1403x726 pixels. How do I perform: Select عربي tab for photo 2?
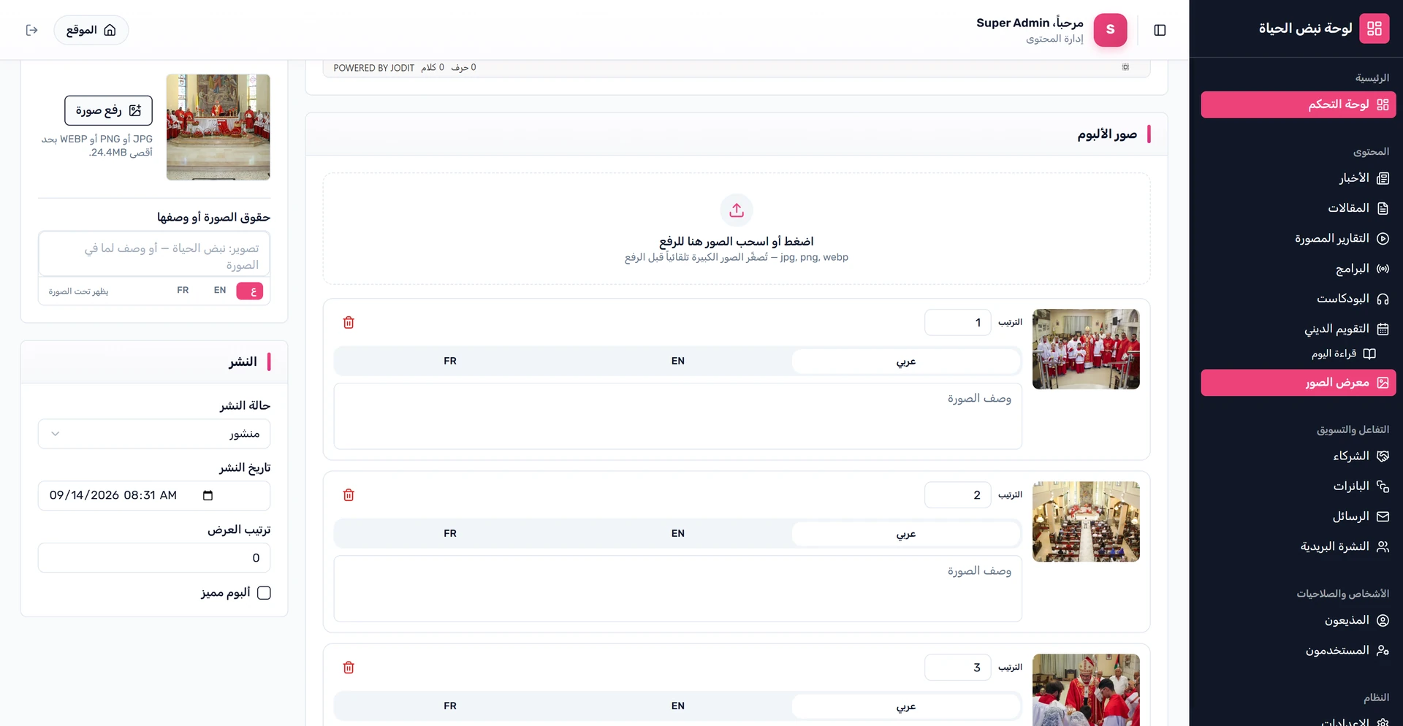click(x=905, y=533)
